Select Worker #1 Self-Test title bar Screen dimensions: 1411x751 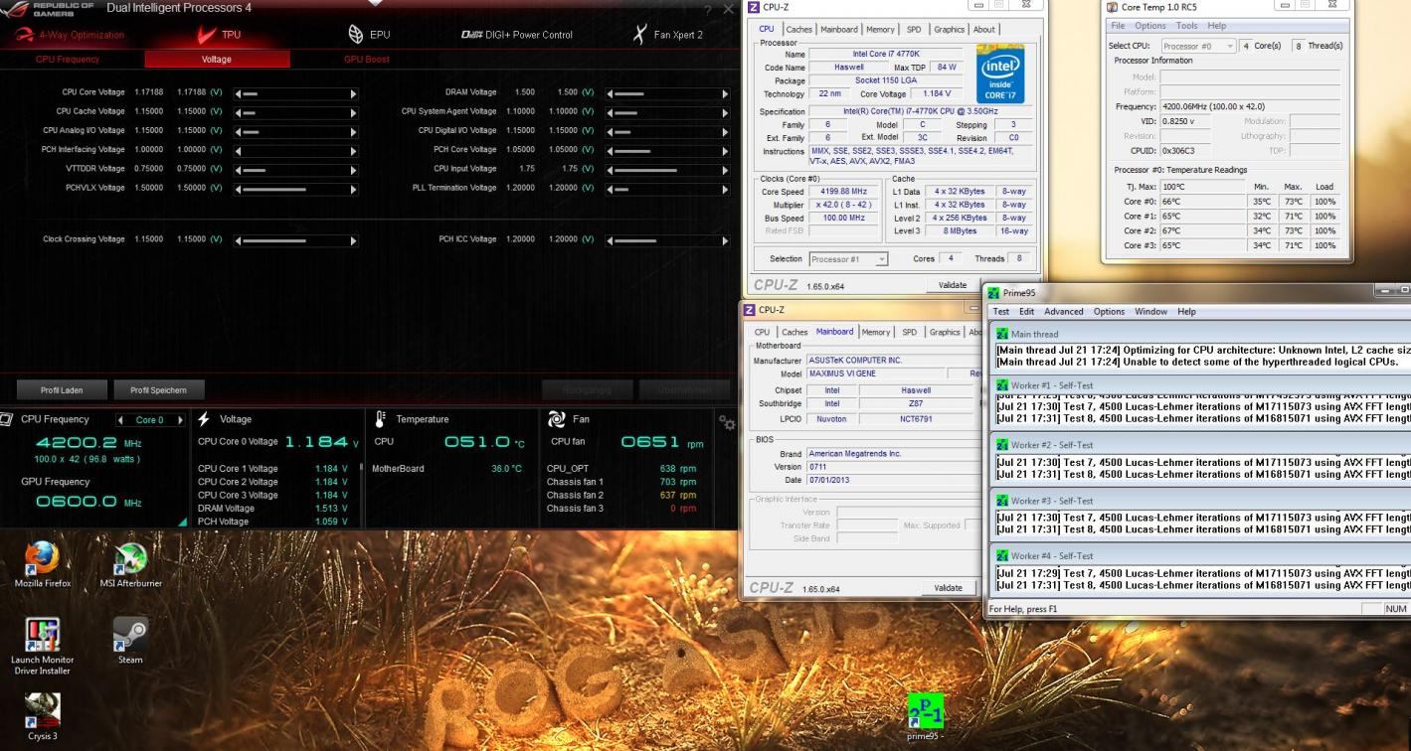[1201, 385]
